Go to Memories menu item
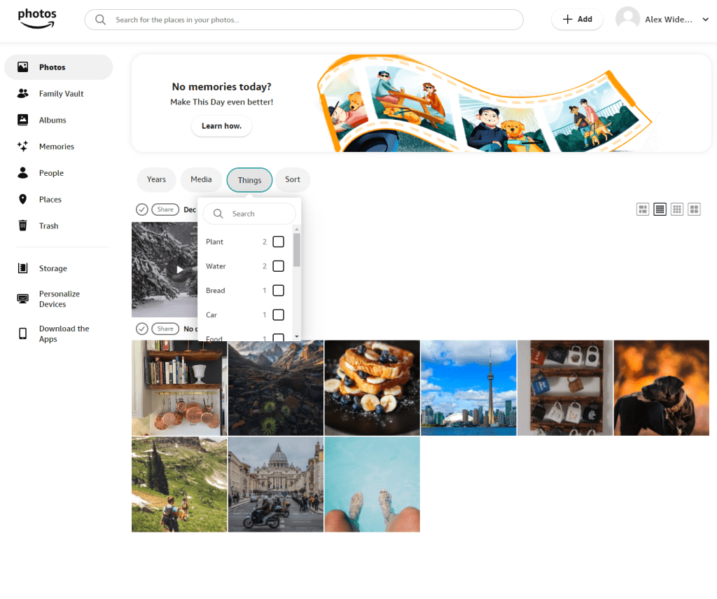 click(56, 146)
